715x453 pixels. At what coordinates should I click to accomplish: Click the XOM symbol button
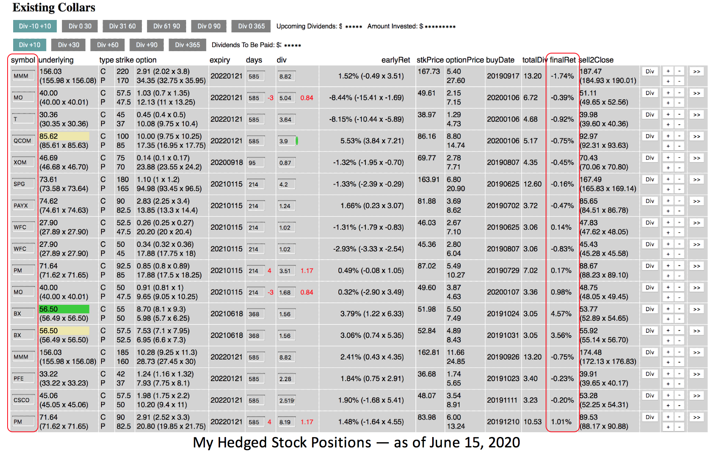pos(23,162)
